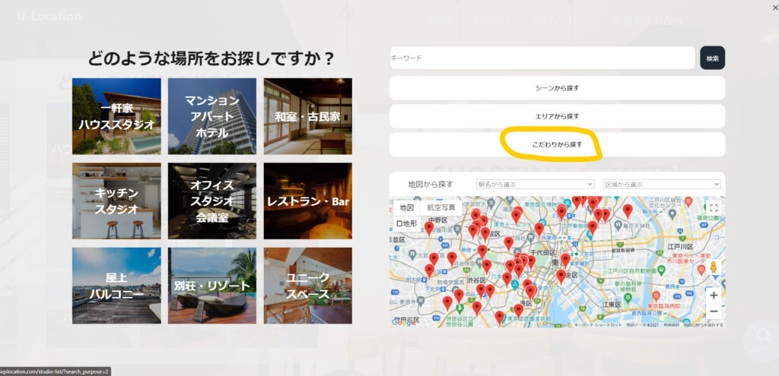The height and width of the screenshot is (376, 779).
Task: Click the Street View pegman icon
Action: click(x=714, y=267)
